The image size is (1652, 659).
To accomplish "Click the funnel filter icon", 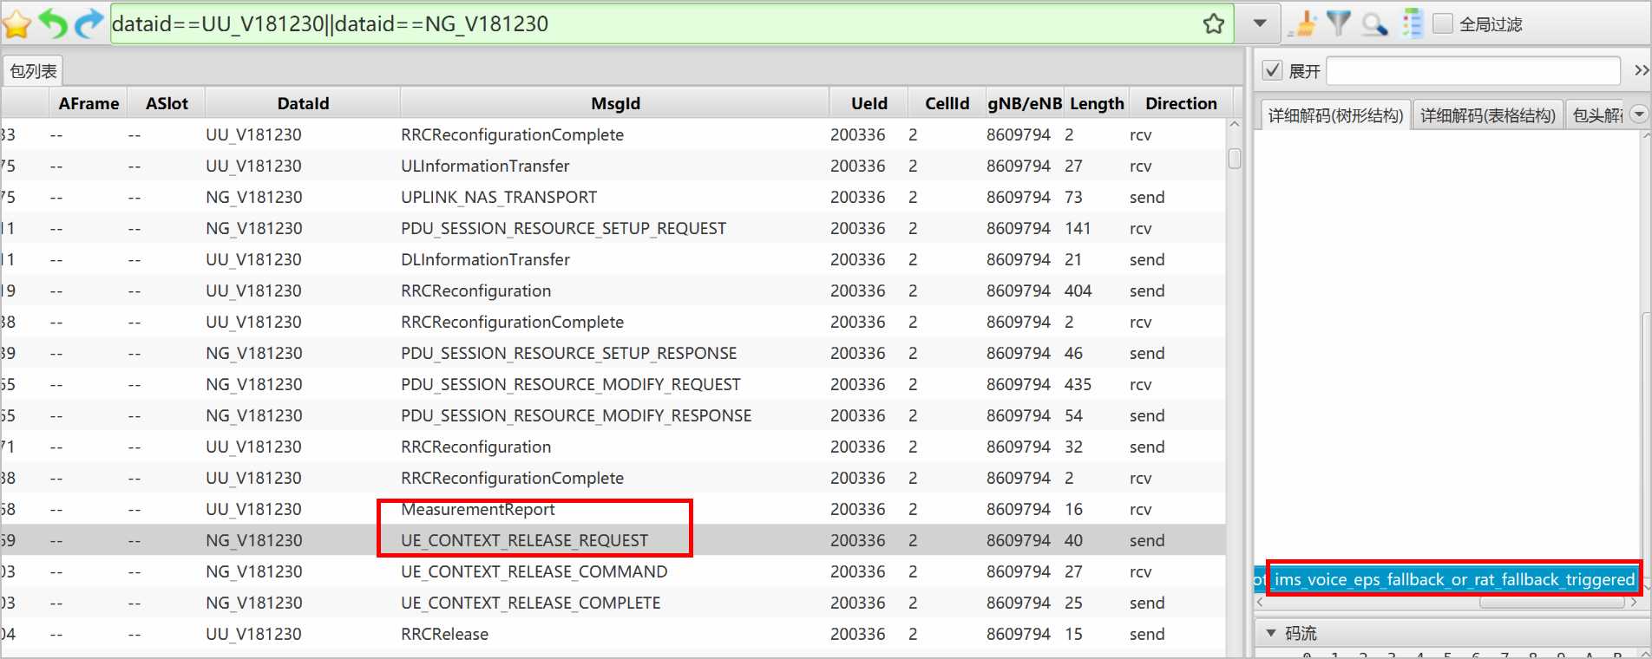I will click(x=1339, y=23).
